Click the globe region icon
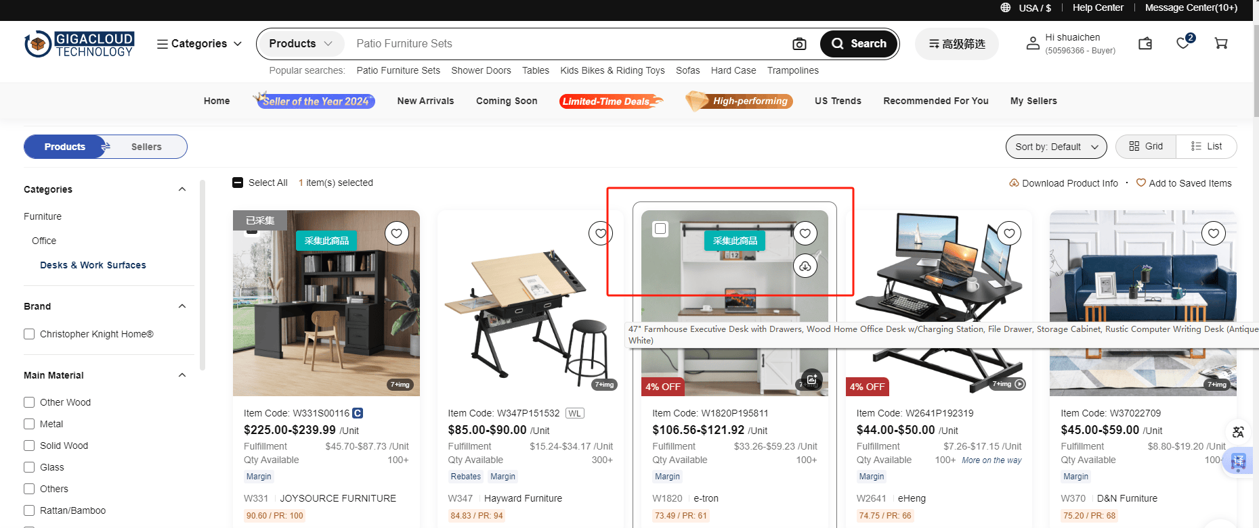Image resolution: width=1259 pixels, height=528 pixels. pyautogui.click(x=1006, y=7)
